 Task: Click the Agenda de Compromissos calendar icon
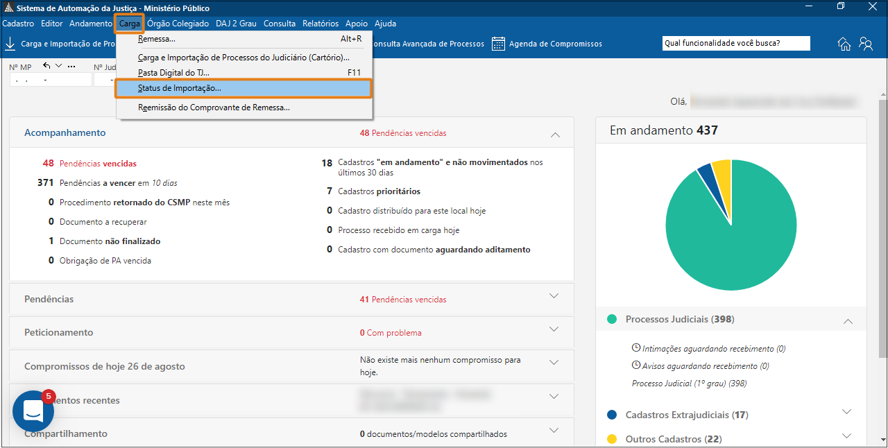click(x=498, y=44)
